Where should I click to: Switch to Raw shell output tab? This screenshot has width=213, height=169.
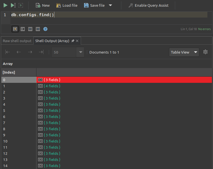(17, 41)
